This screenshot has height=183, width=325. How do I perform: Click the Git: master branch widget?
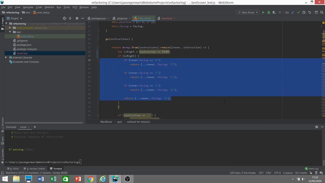click(x=301, y=173)
